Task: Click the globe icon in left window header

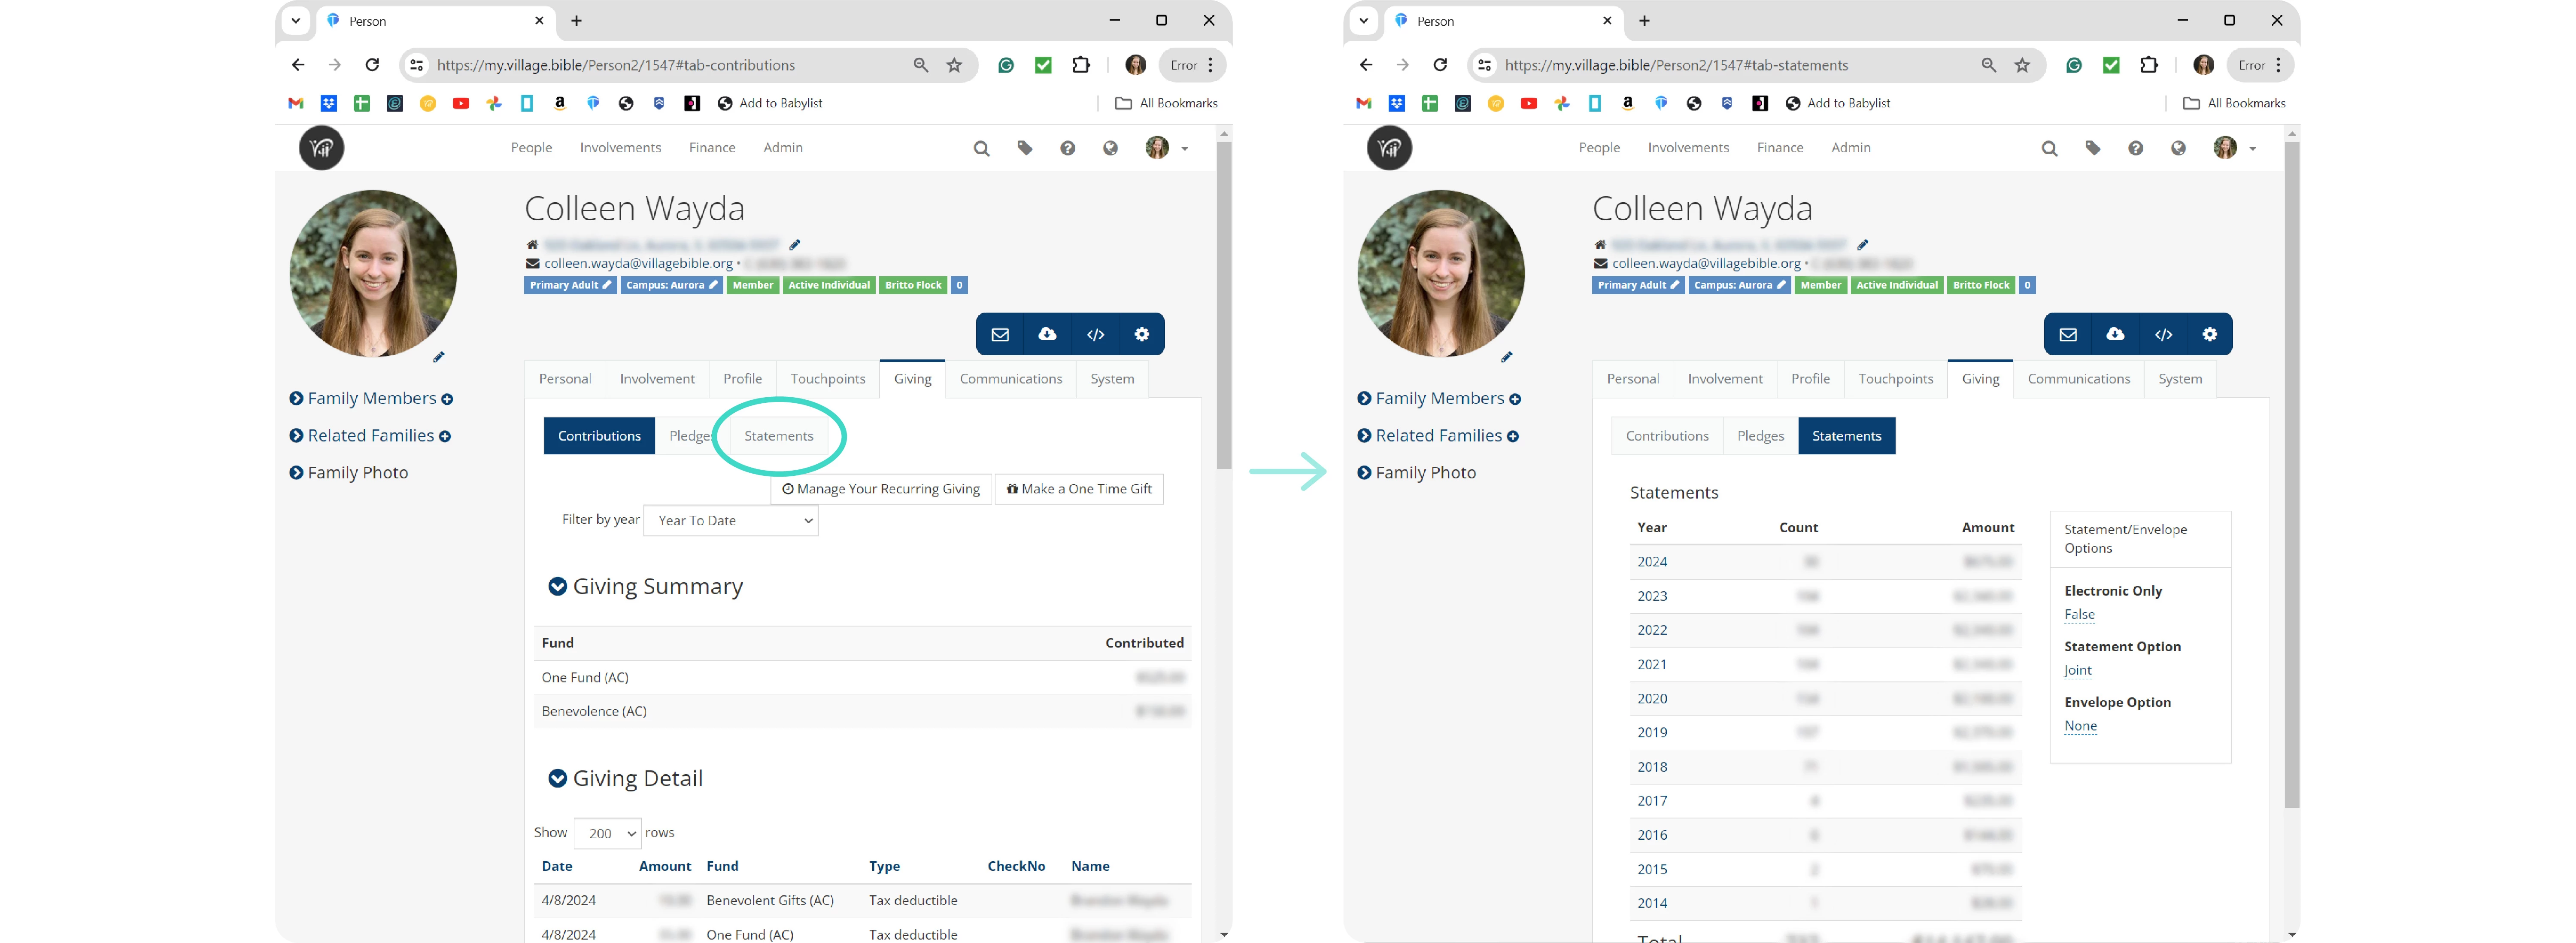Action: (1110, 148)
